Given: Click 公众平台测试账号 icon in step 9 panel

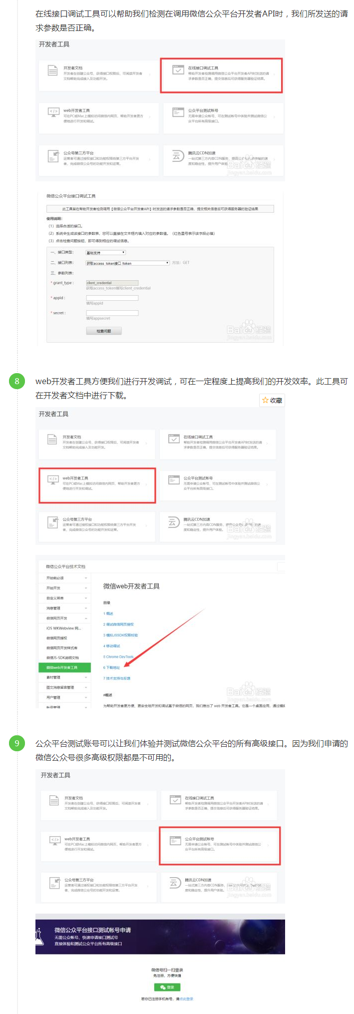Looking at the screenshot, I should 175,841.
